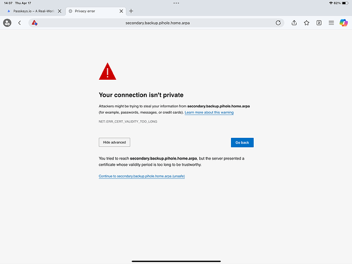
Task: Open the hamburger menu icon
Action: coord(331,23)
